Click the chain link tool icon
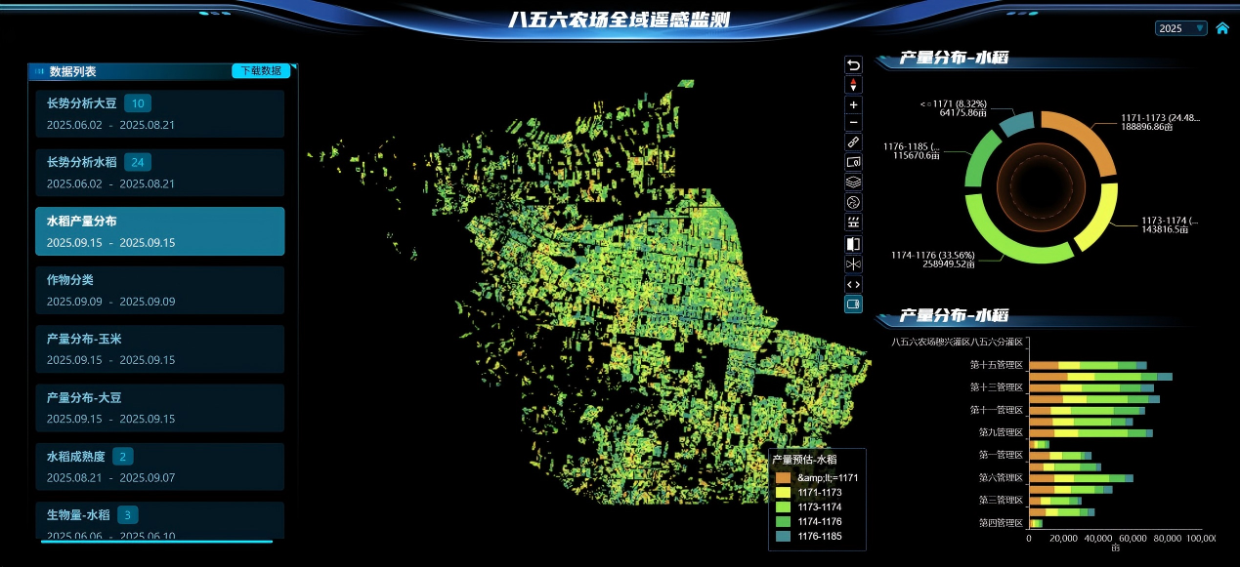 (x=853, y=142)
